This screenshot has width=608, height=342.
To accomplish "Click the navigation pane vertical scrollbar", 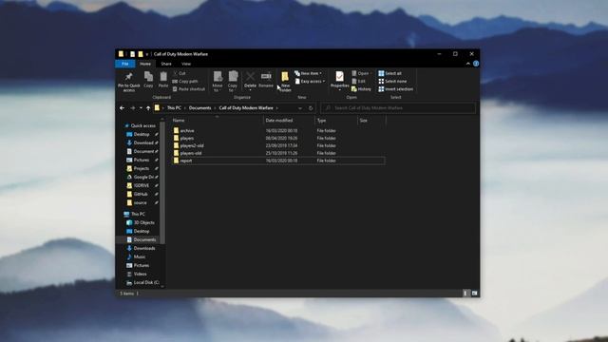I will pyautogui.click(x=162, y=182).
